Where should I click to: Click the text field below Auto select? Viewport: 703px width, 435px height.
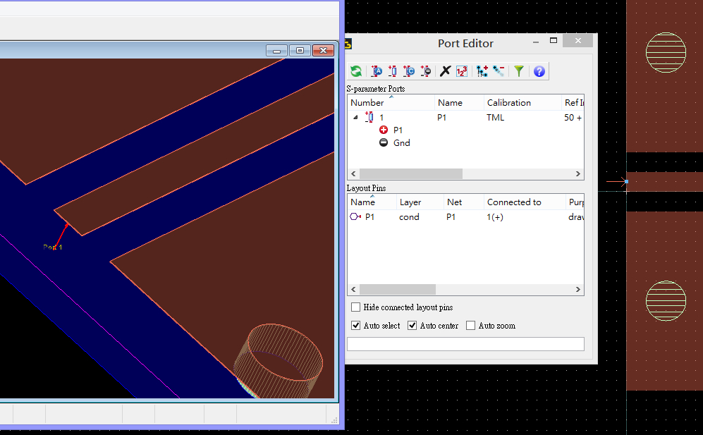click(x=465, y=344)
